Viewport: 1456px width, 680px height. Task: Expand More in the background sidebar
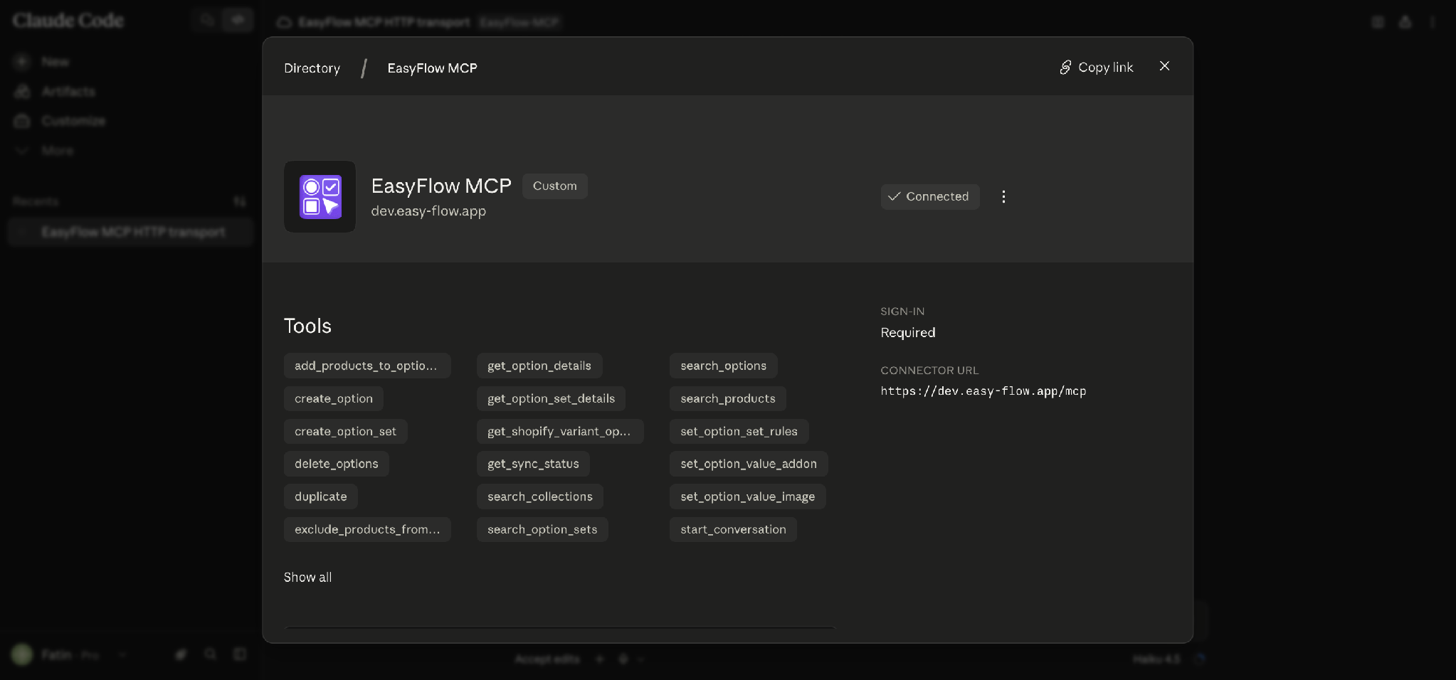click(x=45, y=151)
